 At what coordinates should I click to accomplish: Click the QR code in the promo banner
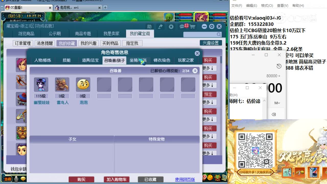255,150
